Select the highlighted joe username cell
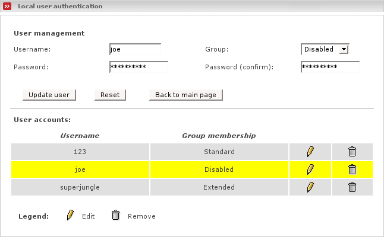Screen dimensions: 384x237 80,169
